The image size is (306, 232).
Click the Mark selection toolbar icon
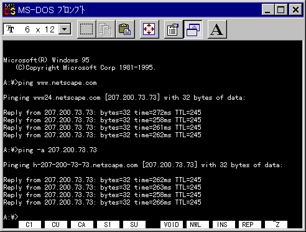click(x=86, y=29)
